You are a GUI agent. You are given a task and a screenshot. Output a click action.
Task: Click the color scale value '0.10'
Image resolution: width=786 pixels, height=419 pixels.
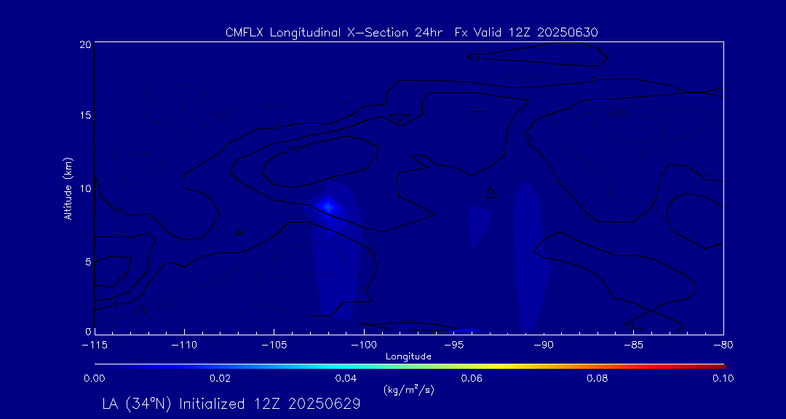723,378
